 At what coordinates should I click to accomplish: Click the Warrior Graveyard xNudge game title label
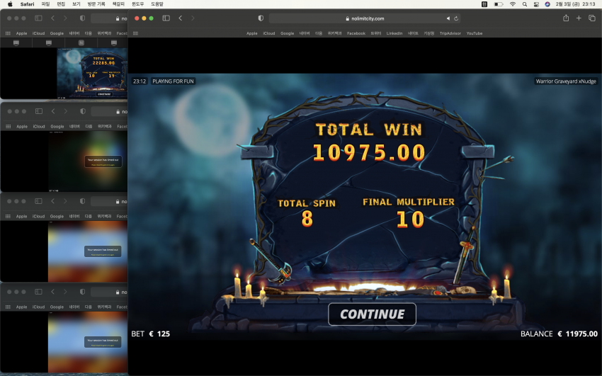point(566,81)
